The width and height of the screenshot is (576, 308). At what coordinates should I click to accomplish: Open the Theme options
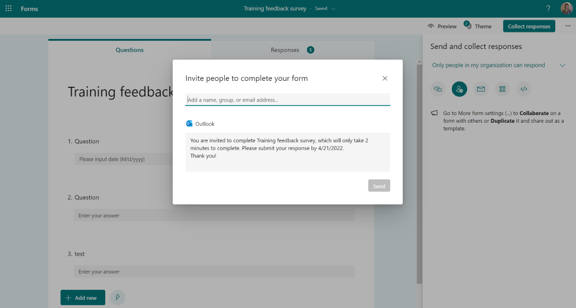click(478, 26)
